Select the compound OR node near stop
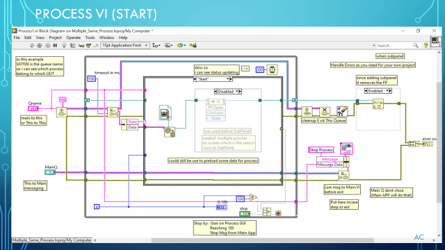 [266, 211]
